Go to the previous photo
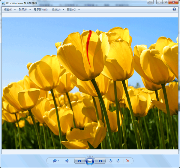This screenshot has width=180, height=168. [79, 161]
